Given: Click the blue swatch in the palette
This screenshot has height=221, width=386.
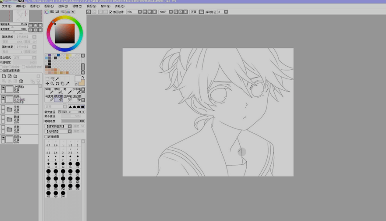Looking at the screenshot, I should pyautogui.click(x=59, y=55).
